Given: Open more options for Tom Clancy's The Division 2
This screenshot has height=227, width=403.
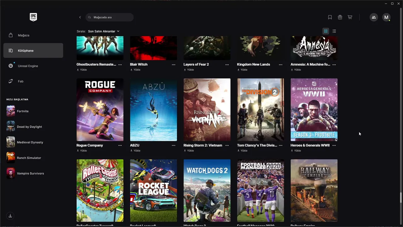Looking at the screenshot, I should click(x=281, y=145).
